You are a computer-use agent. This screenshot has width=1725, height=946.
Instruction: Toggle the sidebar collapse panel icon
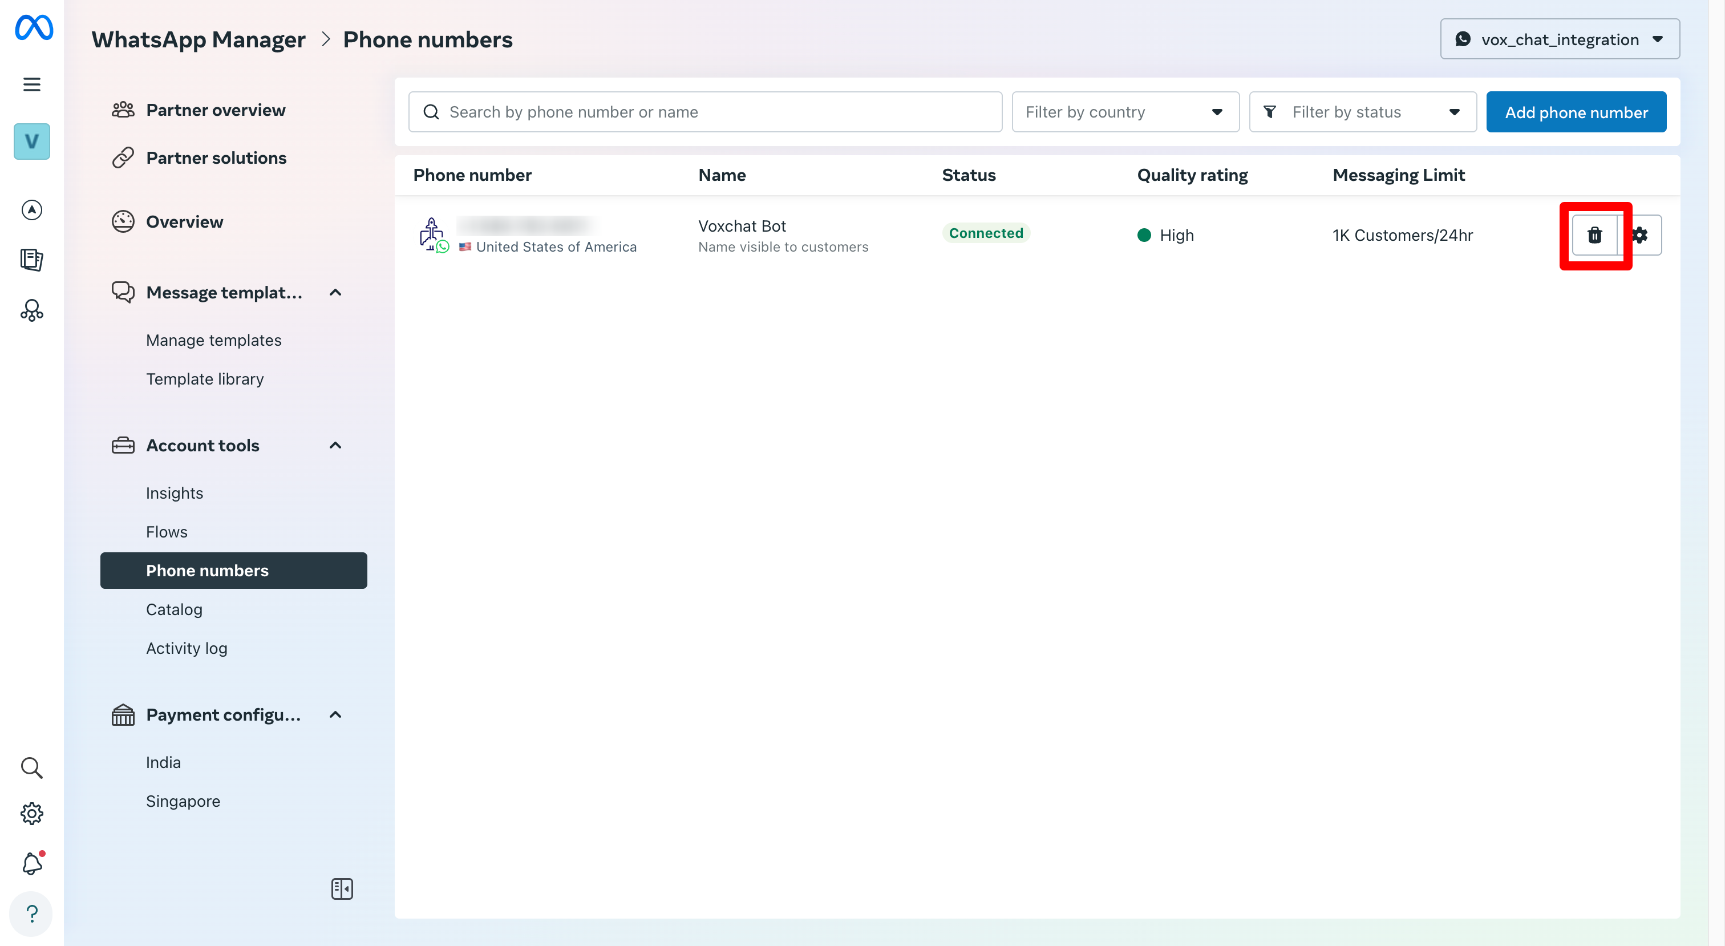tap(342, 888)
